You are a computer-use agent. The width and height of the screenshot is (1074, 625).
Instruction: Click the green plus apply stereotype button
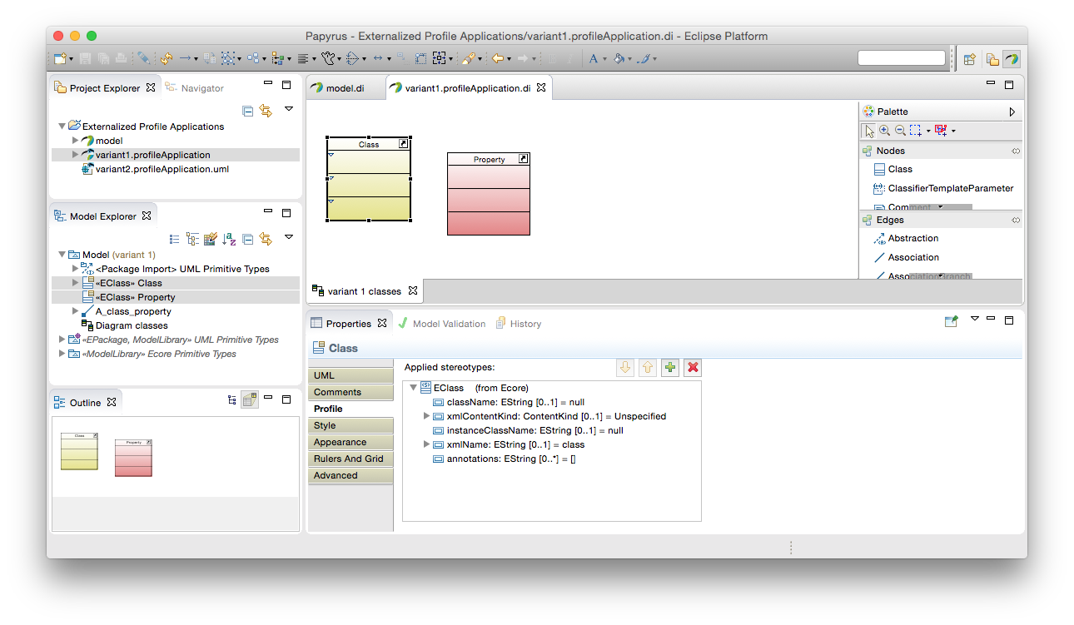(670, 368)
